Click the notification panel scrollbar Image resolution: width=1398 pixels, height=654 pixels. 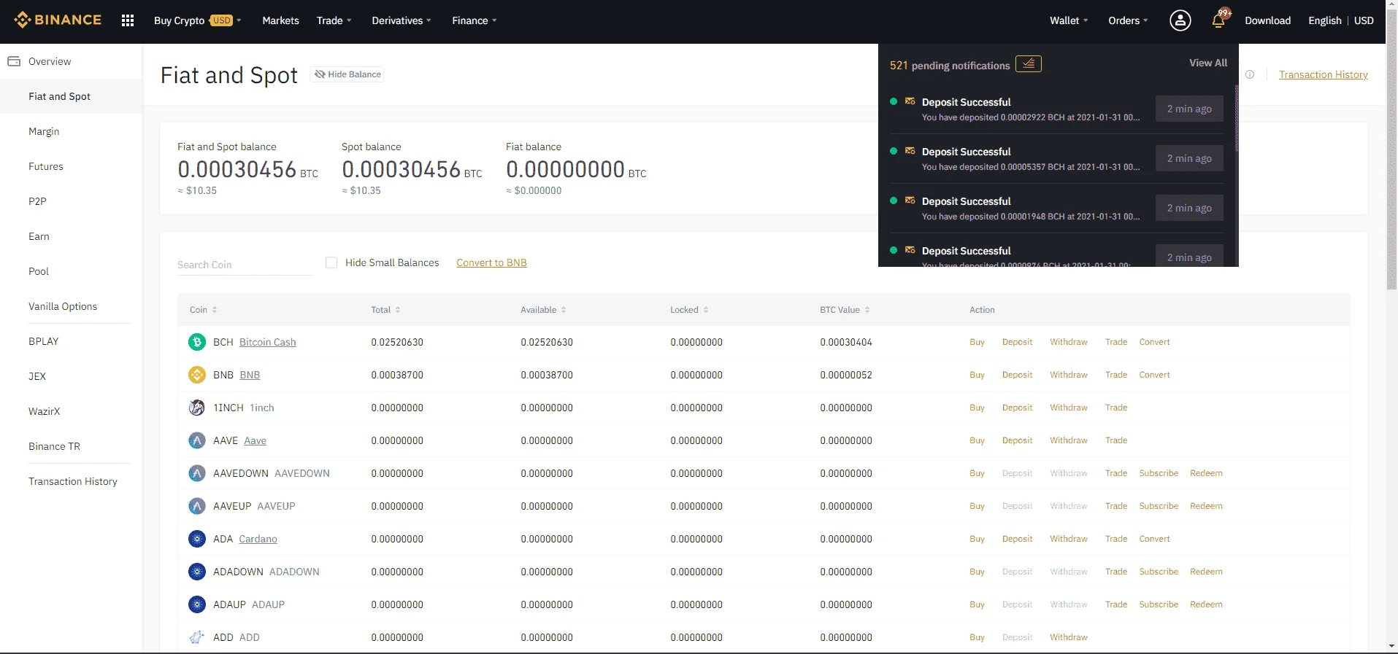pyautogui.click(x=1236, y=118)
